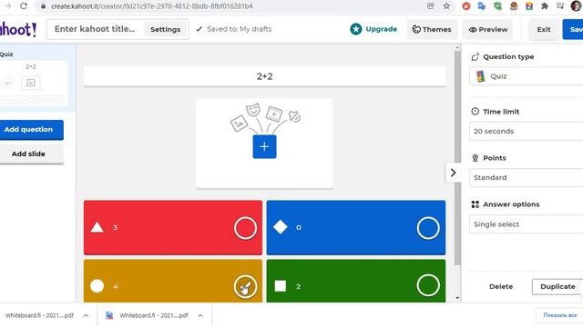Click the blue plus to add media
The width and height of the screenshot is (583, 327).
[264, 146]
